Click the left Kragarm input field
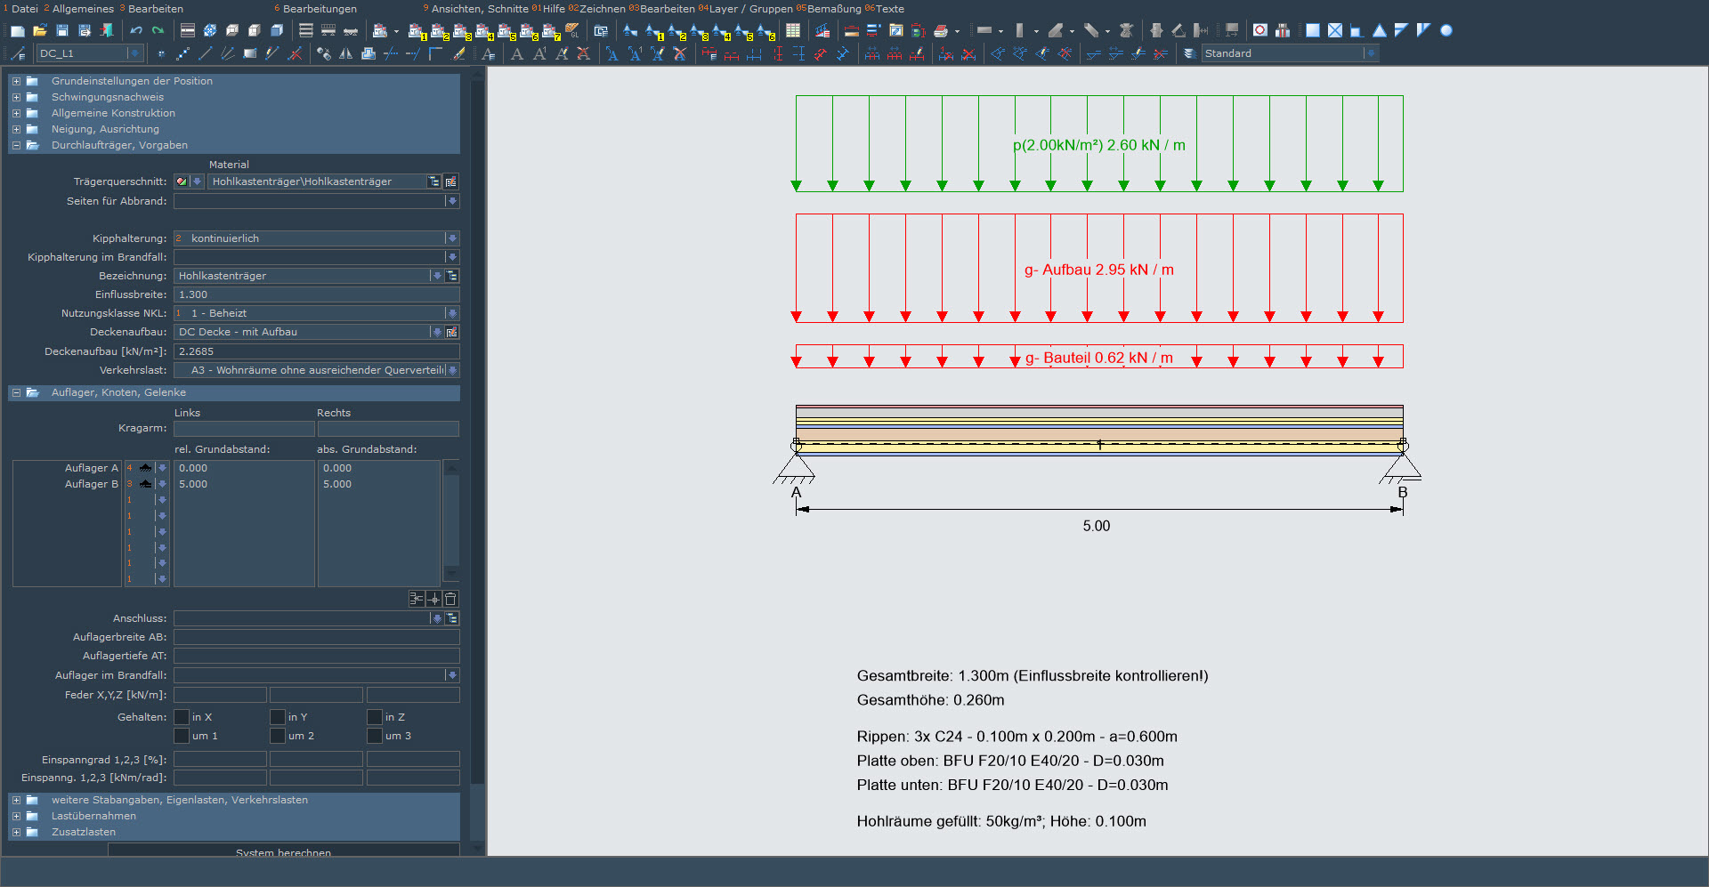 point(244,429)
